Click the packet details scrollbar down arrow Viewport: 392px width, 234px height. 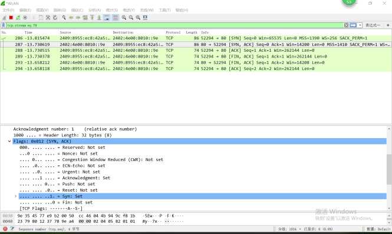point(389,208)
